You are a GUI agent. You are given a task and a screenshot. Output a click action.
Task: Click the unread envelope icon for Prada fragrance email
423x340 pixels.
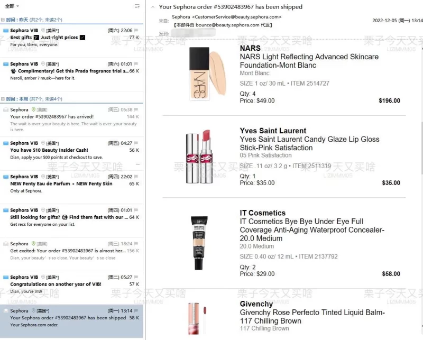[x=6, y=64]
